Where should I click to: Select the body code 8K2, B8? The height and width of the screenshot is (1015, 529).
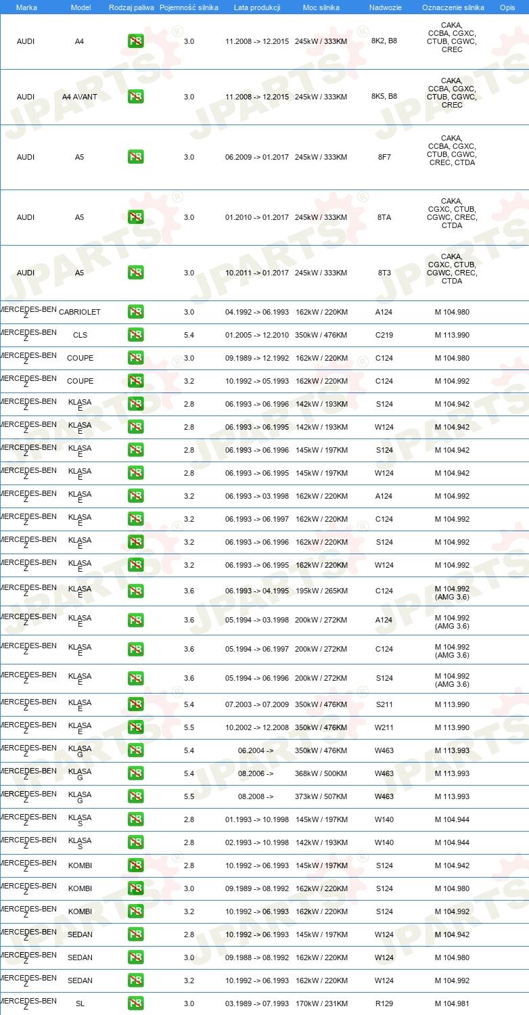pos(384,41)
